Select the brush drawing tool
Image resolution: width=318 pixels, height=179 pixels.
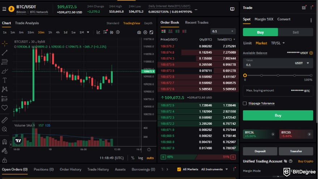pyautogui.click(x=4, y=71)
